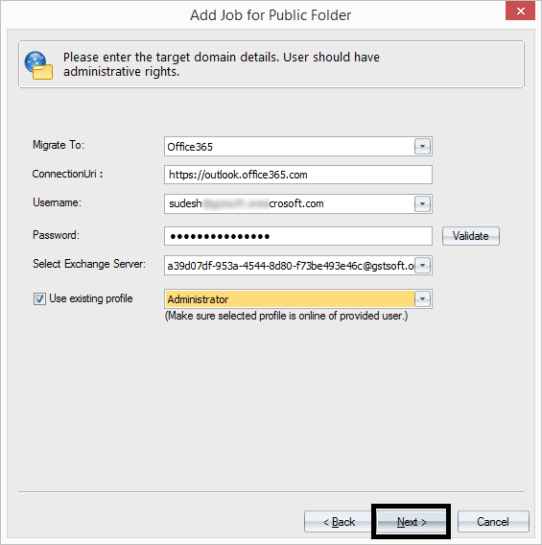Cancel the public folder job wizard
The width and height of the screenshot is (542, 545).
(x=493, y=521)
